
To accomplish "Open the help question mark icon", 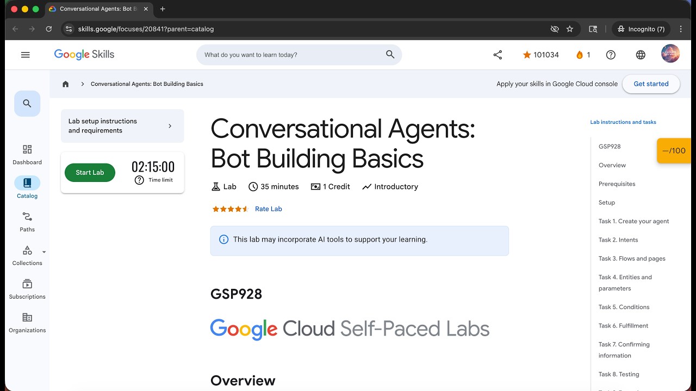I will pyautogui.click(x=611, y=55).
